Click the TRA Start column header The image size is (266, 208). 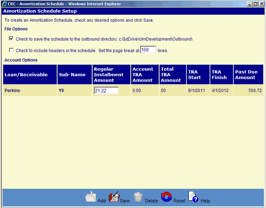[x=198, y=74]
